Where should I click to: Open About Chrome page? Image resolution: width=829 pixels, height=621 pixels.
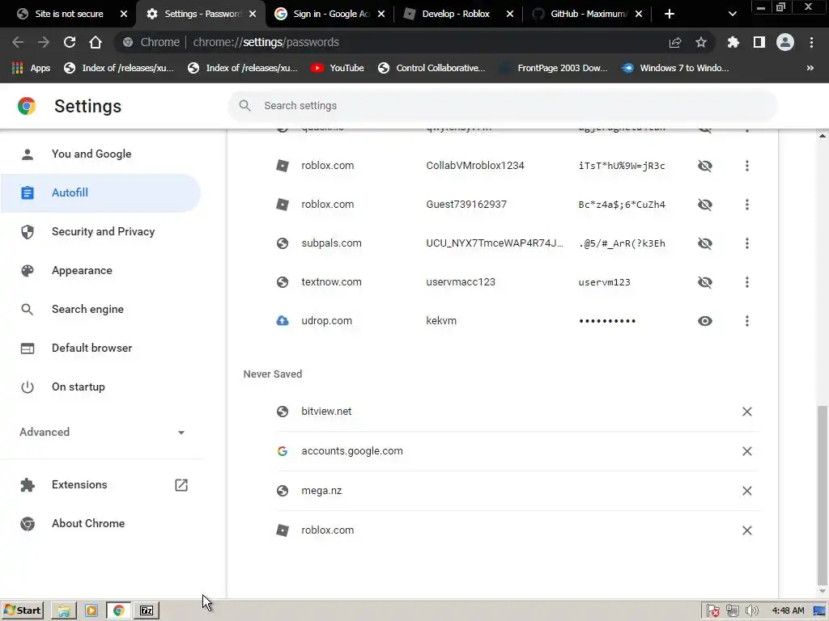(100, 523)
